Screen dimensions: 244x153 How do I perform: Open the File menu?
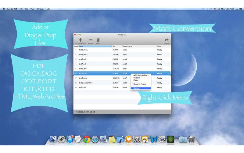point(21,9)
